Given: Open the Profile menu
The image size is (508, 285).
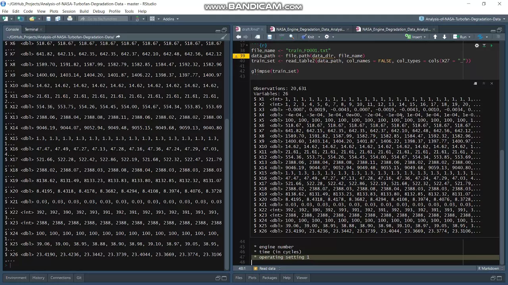Looking at the screenshot, I should pyautogui.click(x=114, y=11).
